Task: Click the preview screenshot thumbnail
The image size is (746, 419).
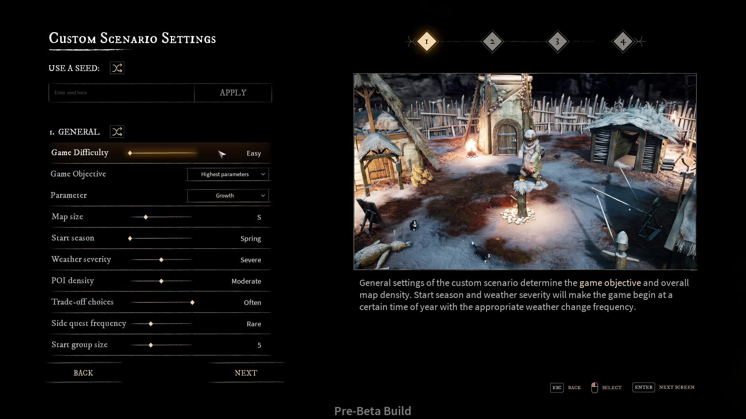Action: [525, 171]
